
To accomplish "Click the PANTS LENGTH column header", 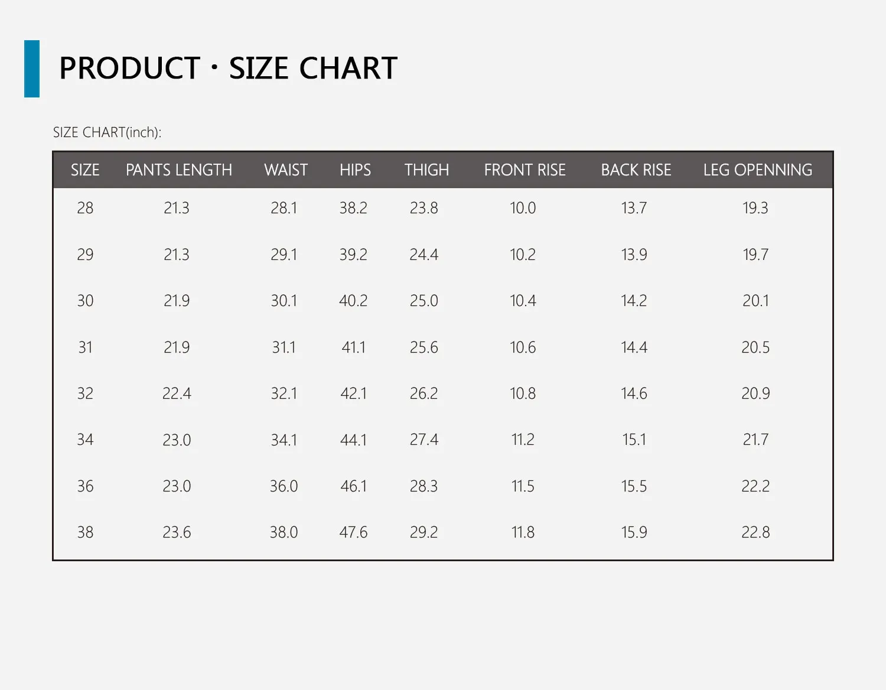I will coord(179,170).
